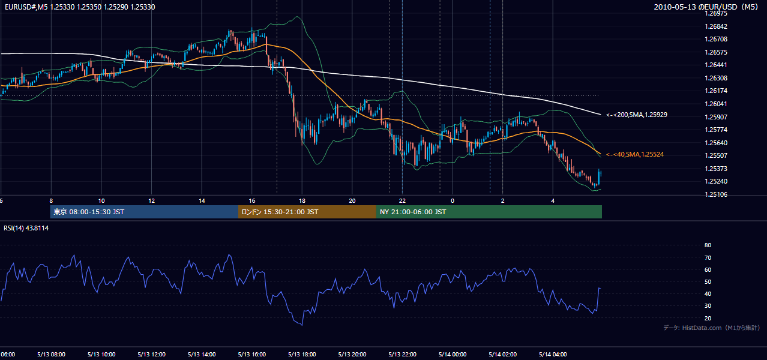The image size is (767, 360).
Task: Click the 5/13 18:00 time label
Action: [302, 354]
